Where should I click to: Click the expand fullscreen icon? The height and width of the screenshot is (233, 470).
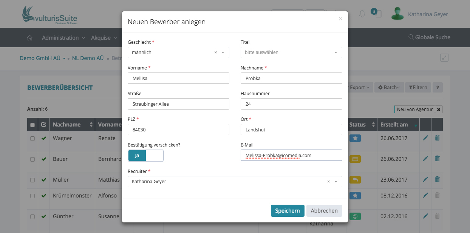coord(444,58)
